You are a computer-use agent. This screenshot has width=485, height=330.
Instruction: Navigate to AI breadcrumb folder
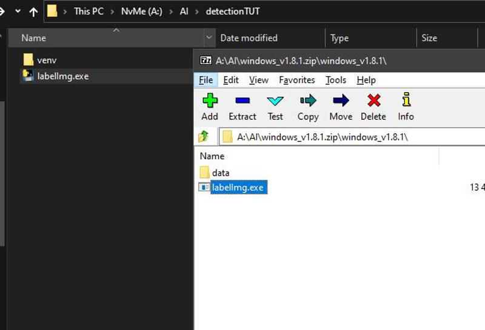[184, 11]
